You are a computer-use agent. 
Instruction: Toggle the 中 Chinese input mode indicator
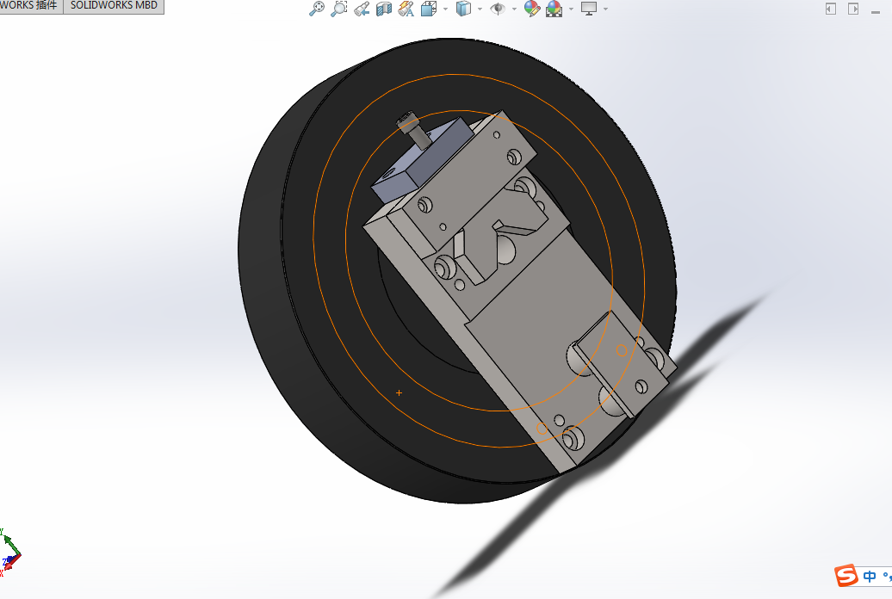[x=870, y=577]
